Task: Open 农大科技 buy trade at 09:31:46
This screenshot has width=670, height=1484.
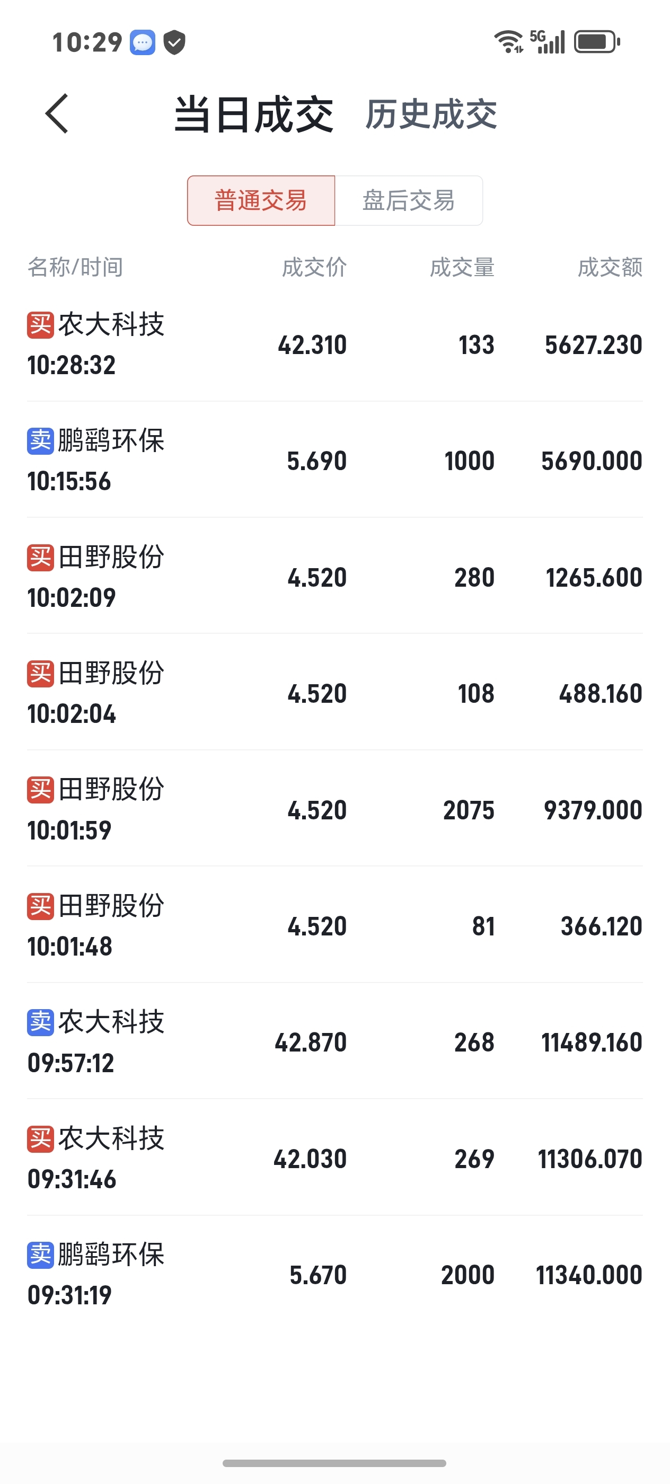Action: click(x=334, y=1158)
